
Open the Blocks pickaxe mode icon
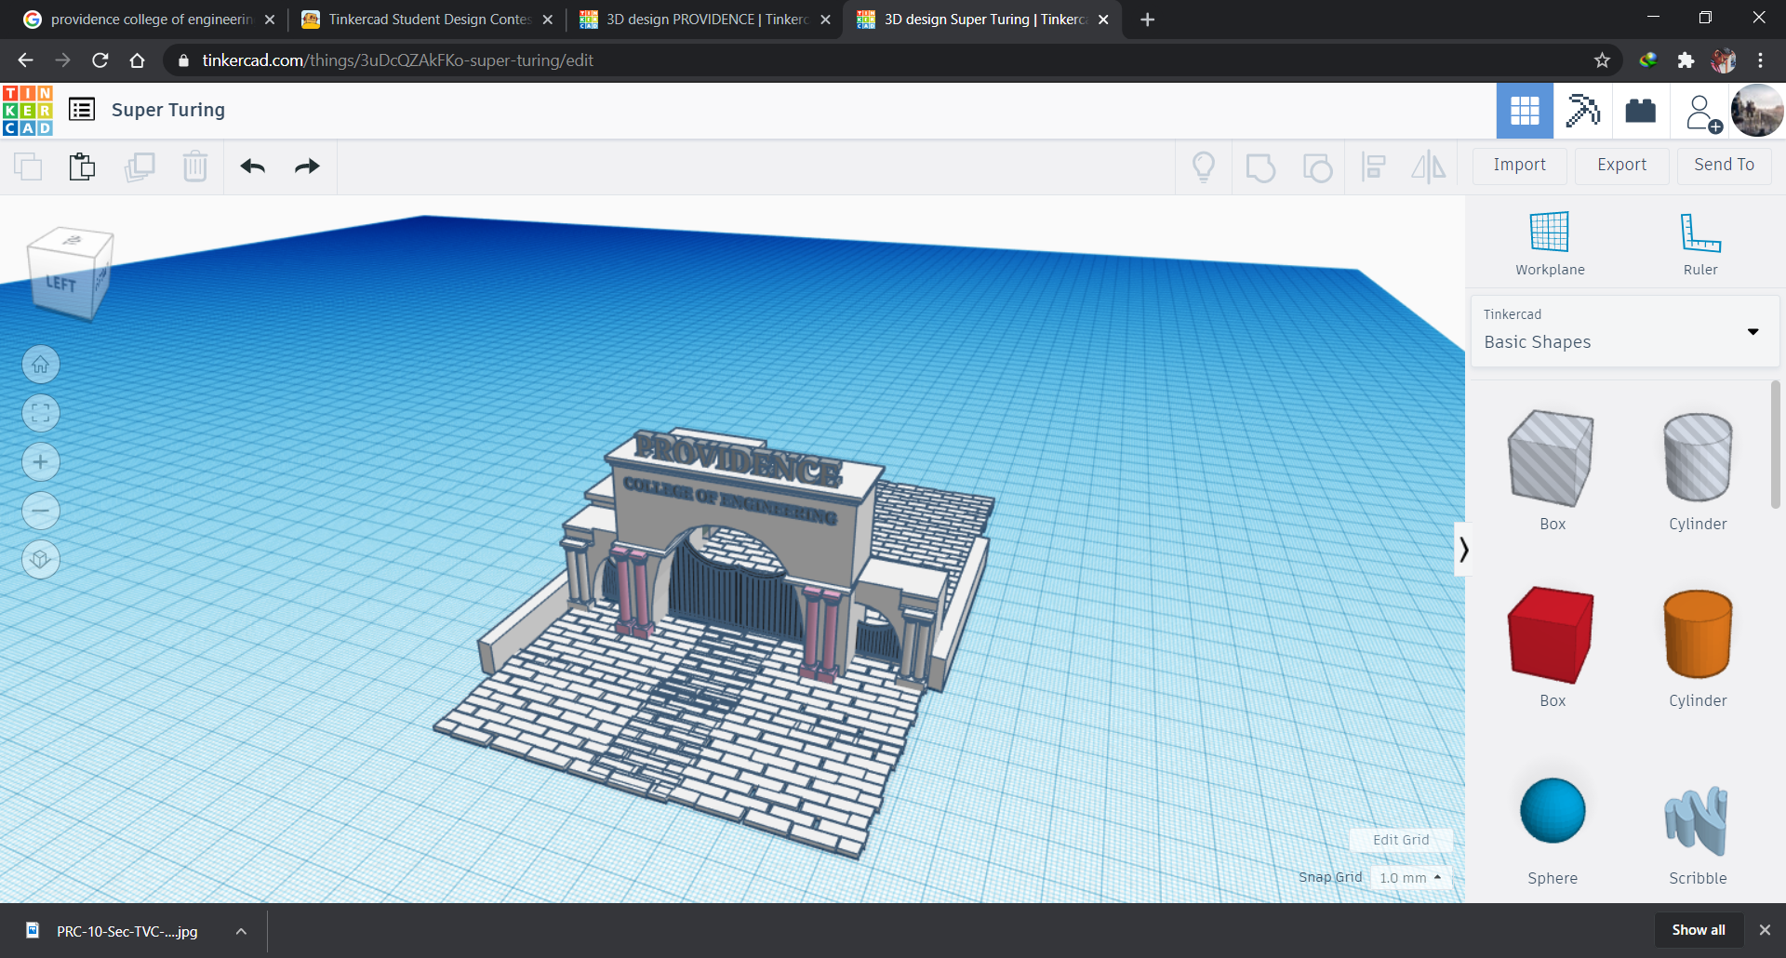pos(1582,111)
